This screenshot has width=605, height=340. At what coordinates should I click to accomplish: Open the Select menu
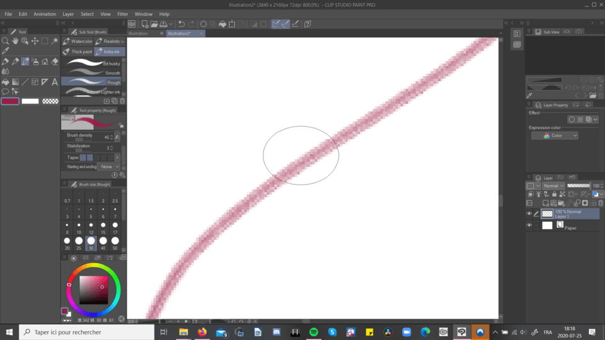tap(87, 14)
